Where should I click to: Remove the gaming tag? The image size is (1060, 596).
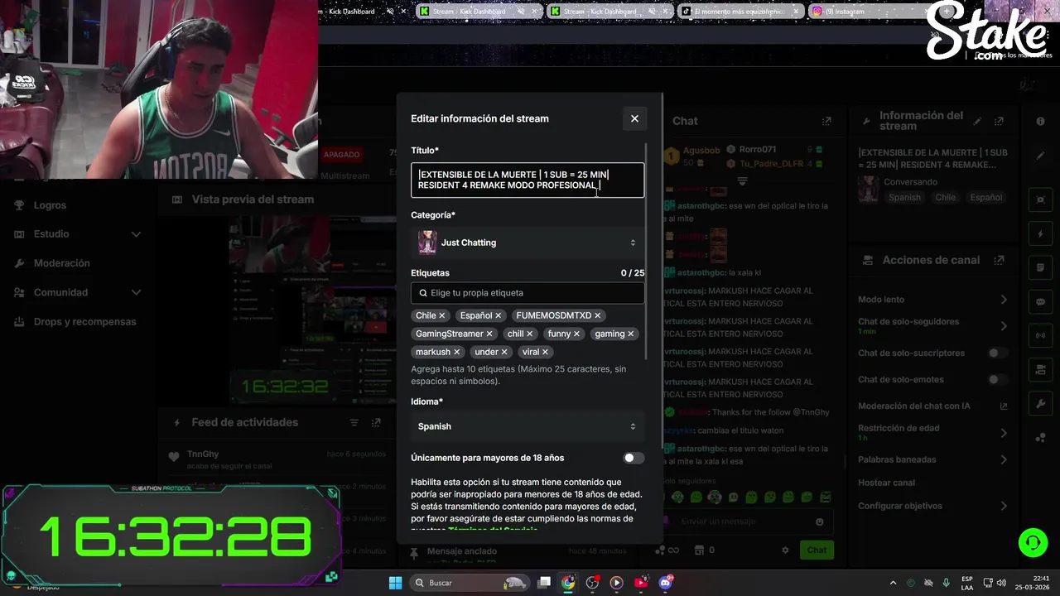(631, 334)
